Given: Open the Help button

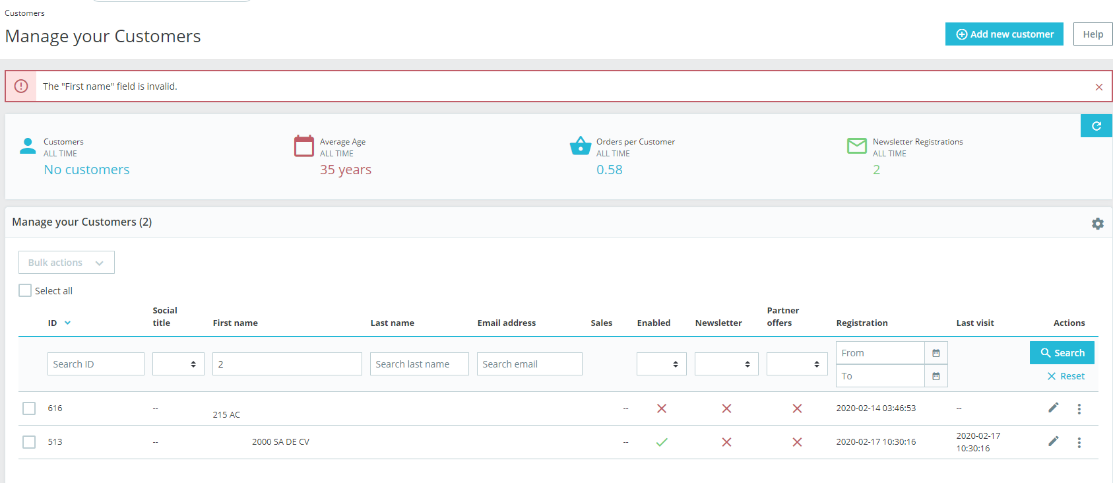Looking at the screenshot, I should (1093, 34).
